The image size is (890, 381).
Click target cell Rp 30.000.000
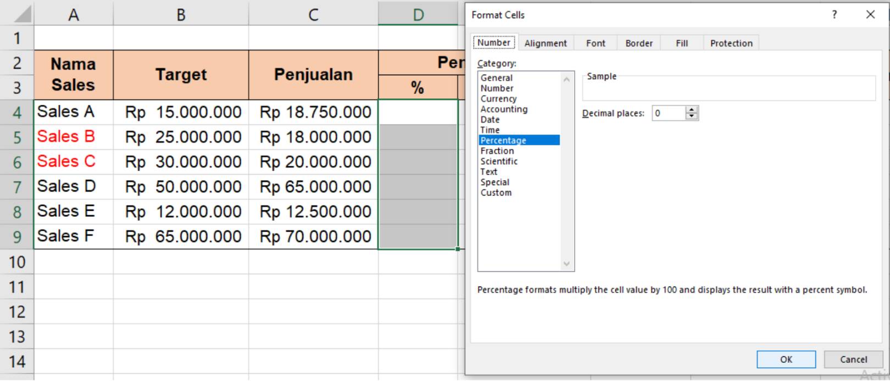[181, 162]
